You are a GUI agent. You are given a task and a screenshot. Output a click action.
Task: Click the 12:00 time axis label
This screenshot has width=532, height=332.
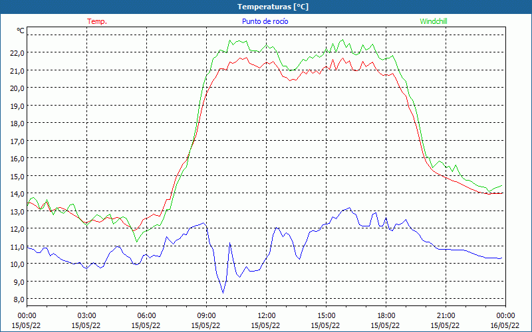tap(266, 316)
